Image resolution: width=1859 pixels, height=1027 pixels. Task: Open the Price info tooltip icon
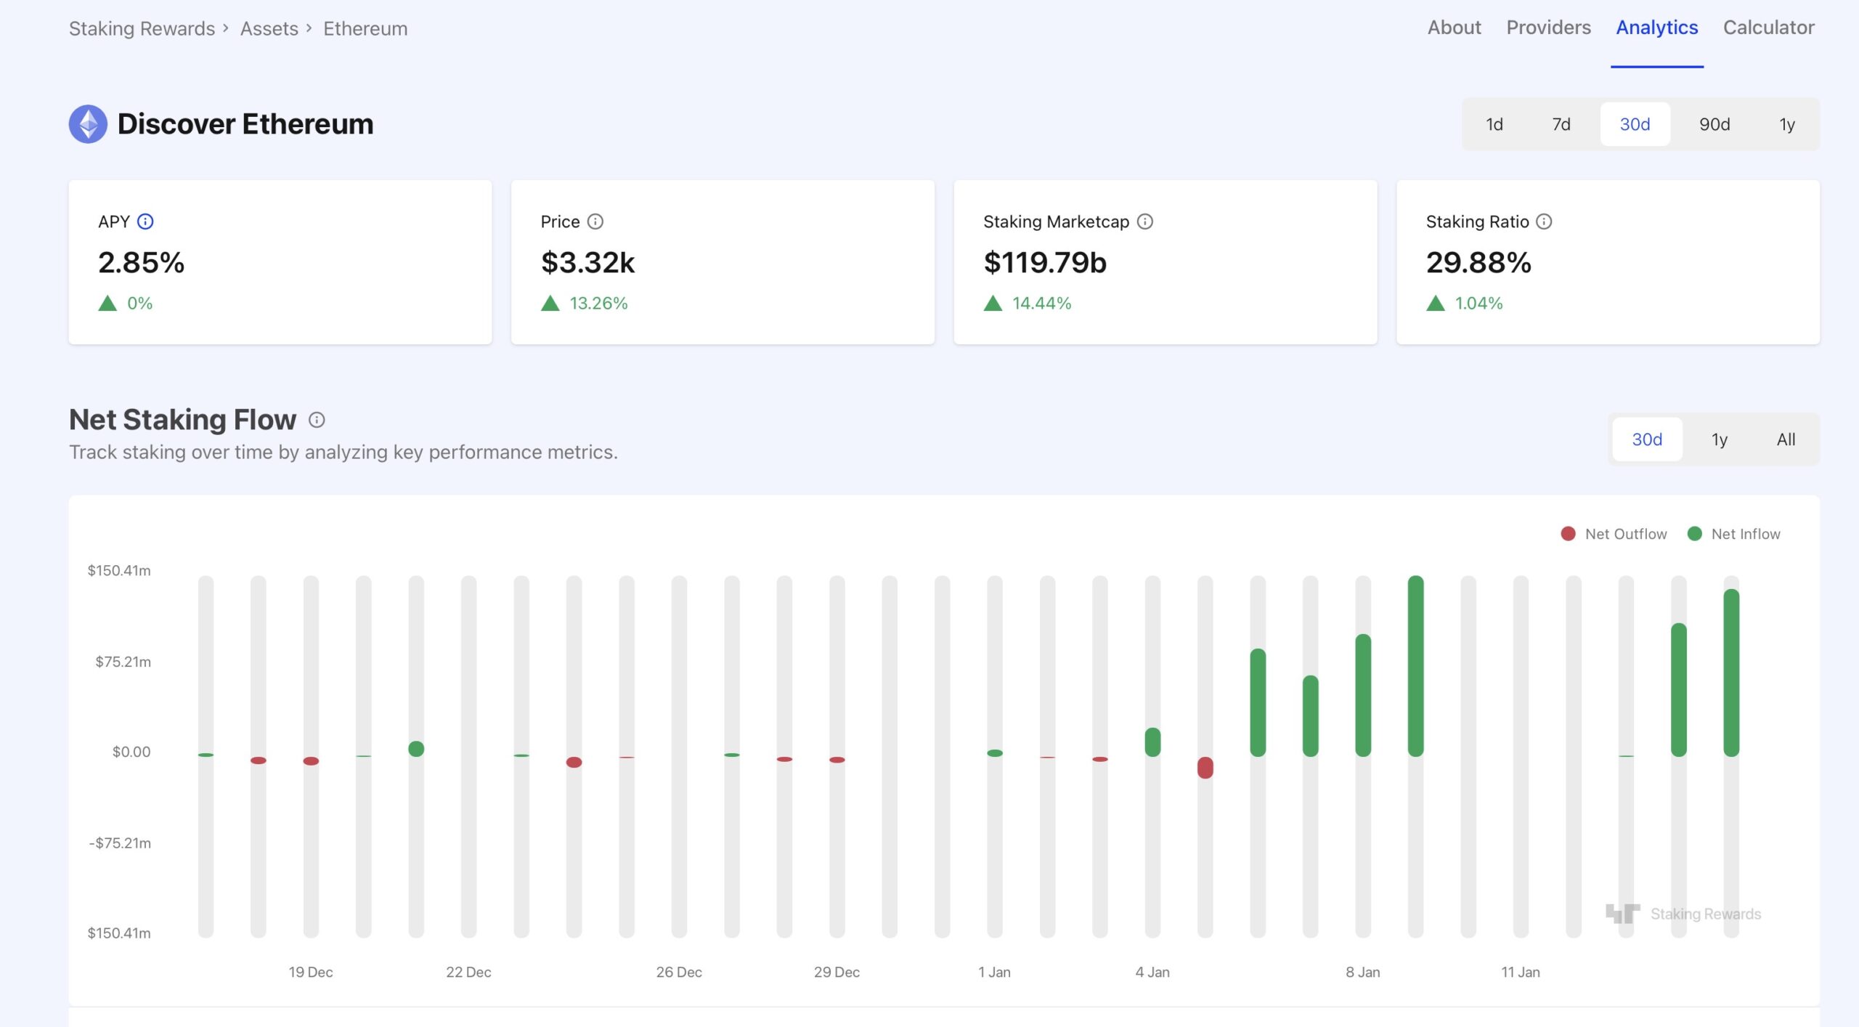coord(596,222)
